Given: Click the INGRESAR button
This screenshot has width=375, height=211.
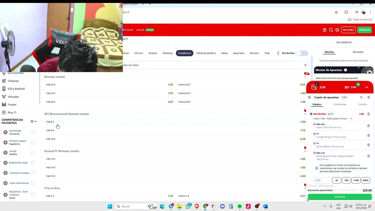Looking at the screenshot, I should coord(364,30).
